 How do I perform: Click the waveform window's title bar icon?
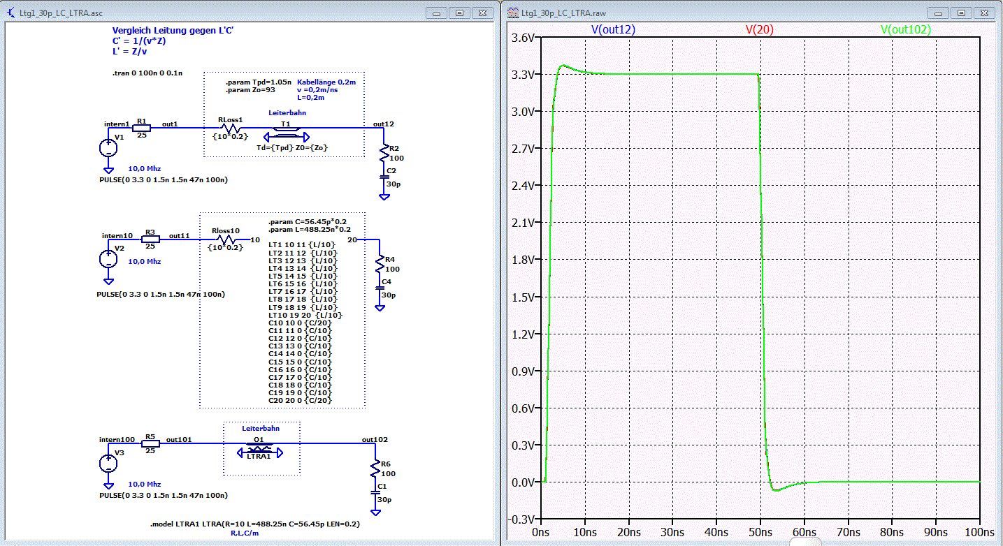tap(512, 13)
